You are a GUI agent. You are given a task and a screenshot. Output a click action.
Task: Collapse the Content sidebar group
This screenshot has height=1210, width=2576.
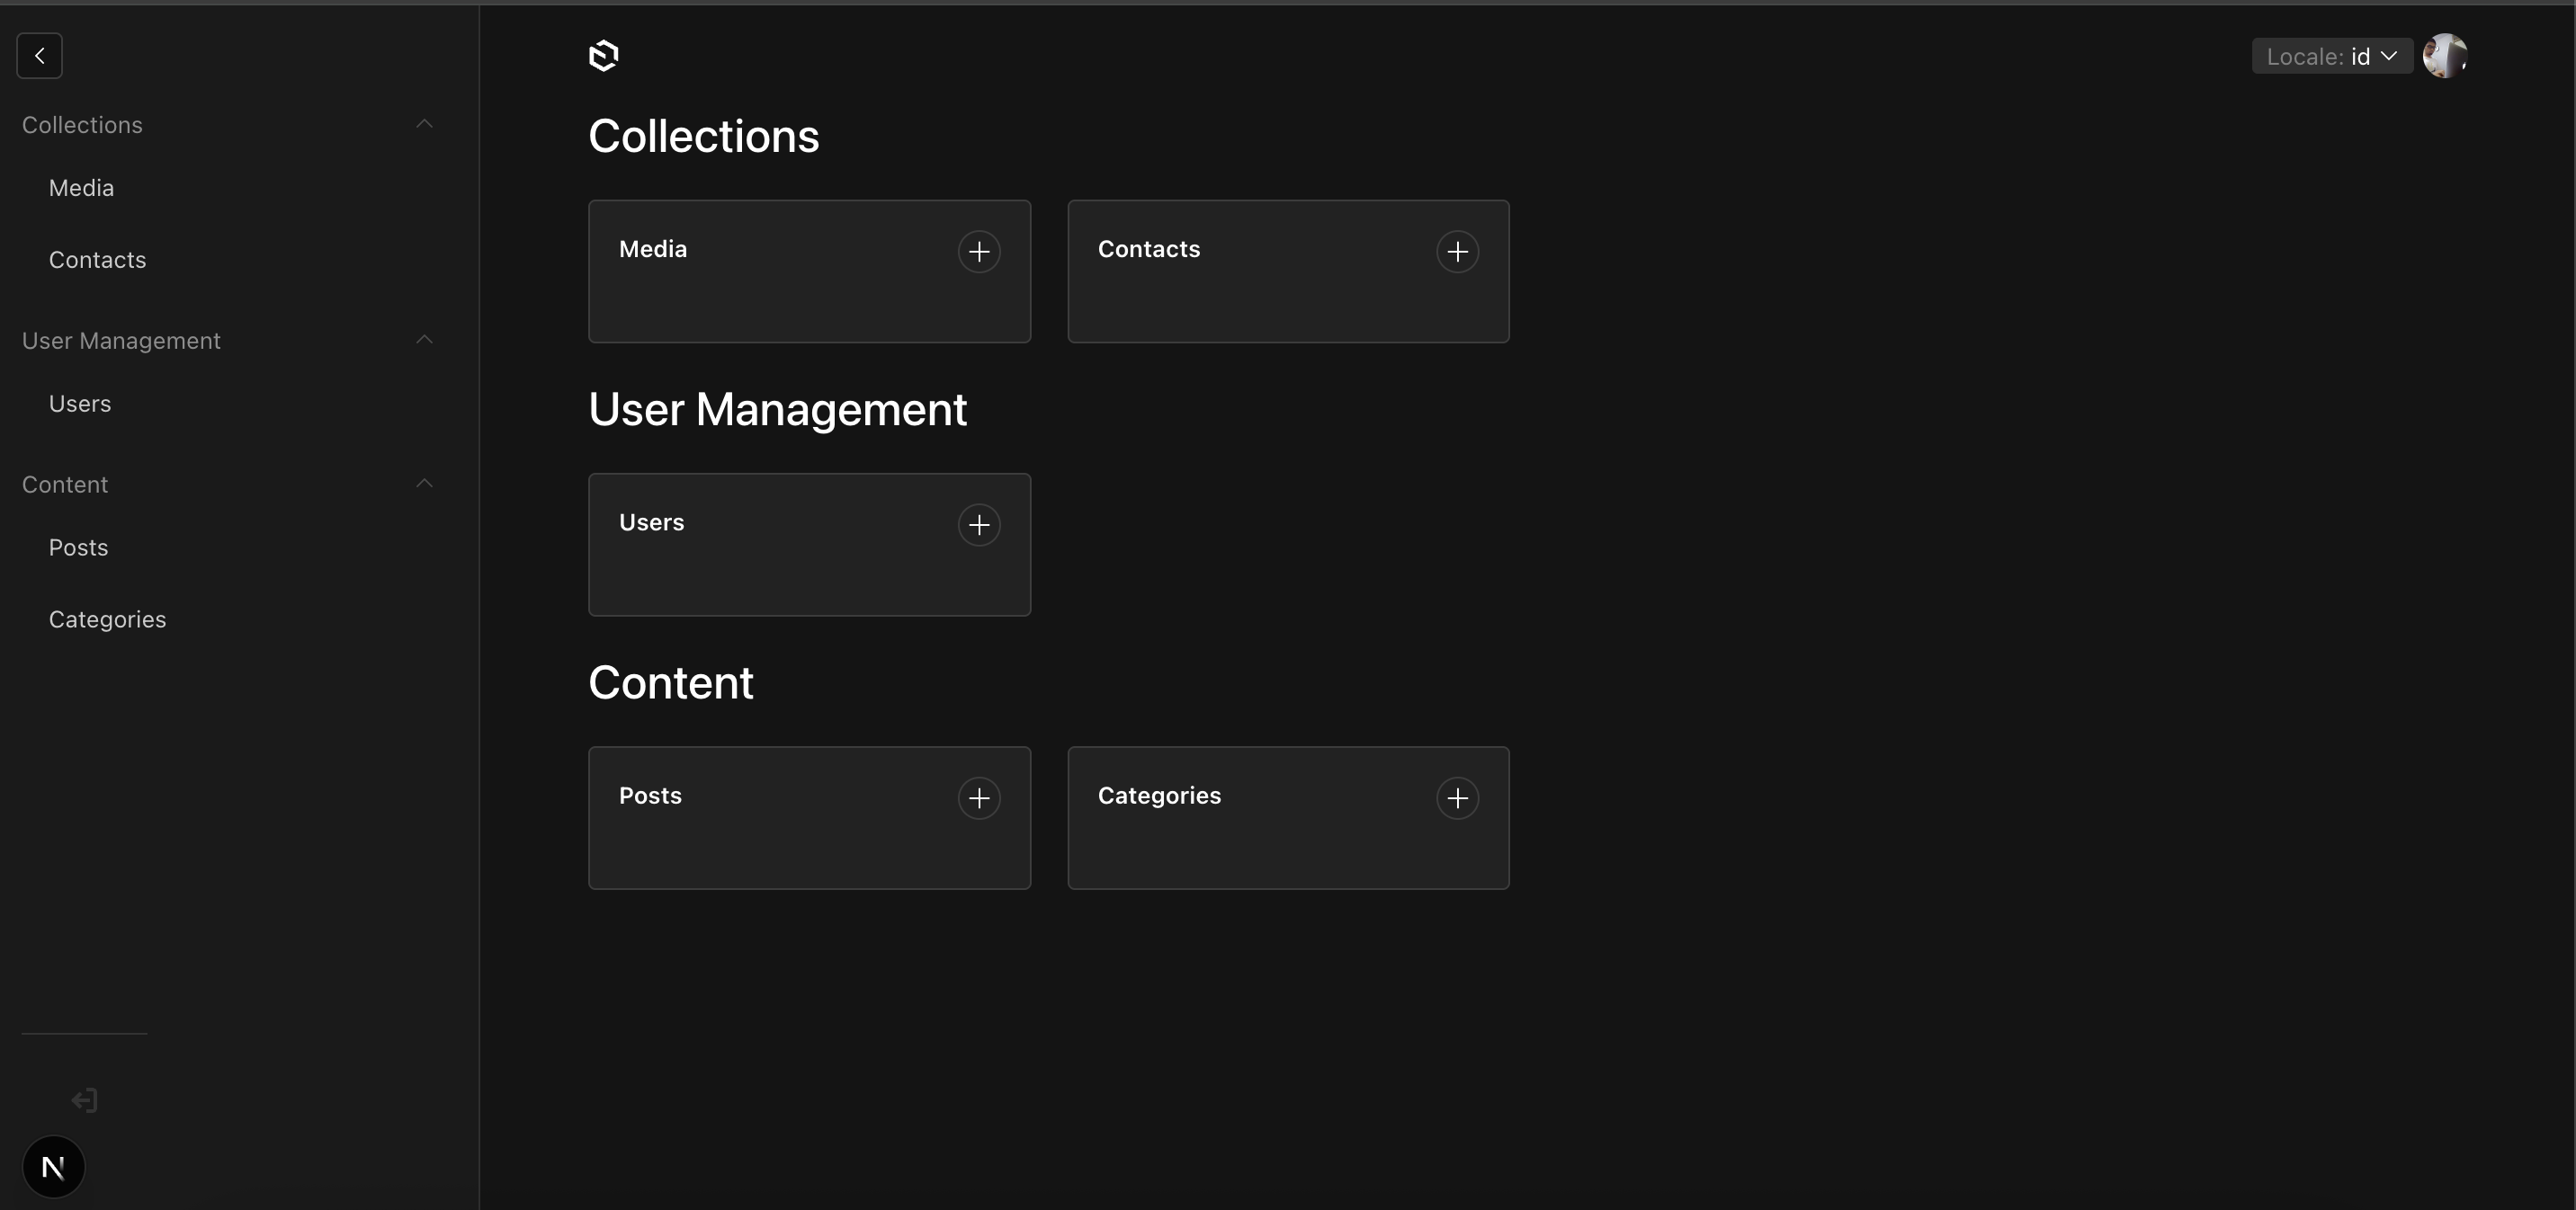point(424,484)
